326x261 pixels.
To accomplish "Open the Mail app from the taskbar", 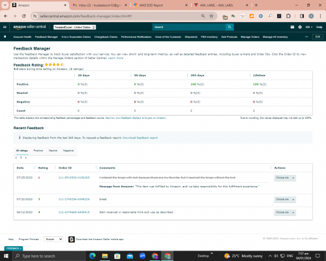I will coord(130,256).
